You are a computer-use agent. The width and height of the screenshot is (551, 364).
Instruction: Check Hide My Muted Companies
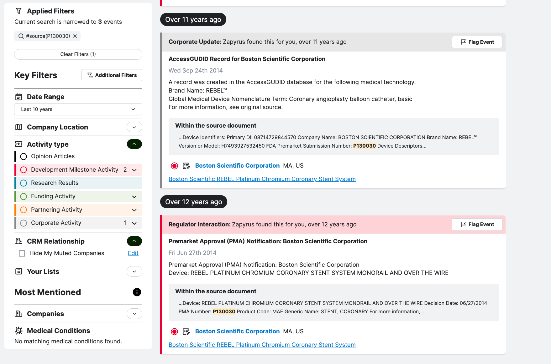(22, 253)
